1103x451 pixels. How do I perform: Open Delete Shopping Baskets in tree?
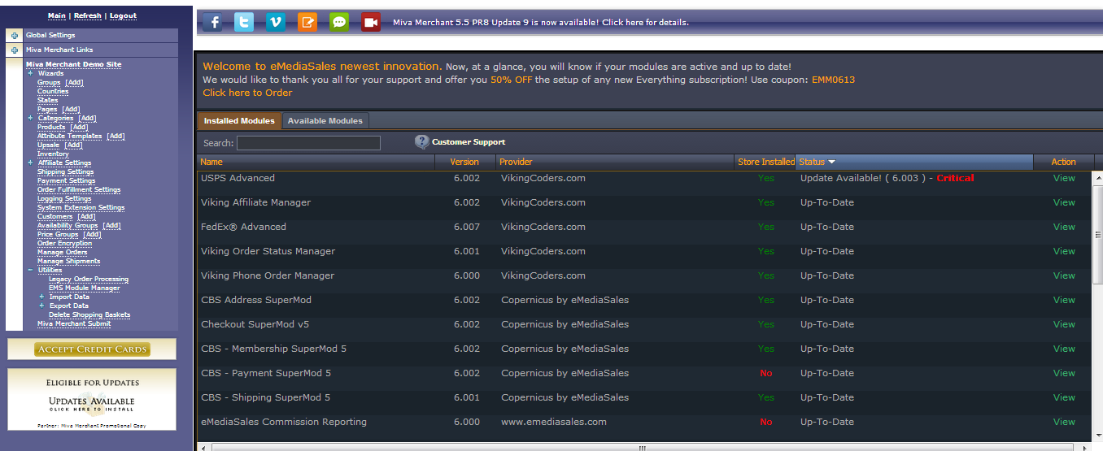tap(89, 314)
